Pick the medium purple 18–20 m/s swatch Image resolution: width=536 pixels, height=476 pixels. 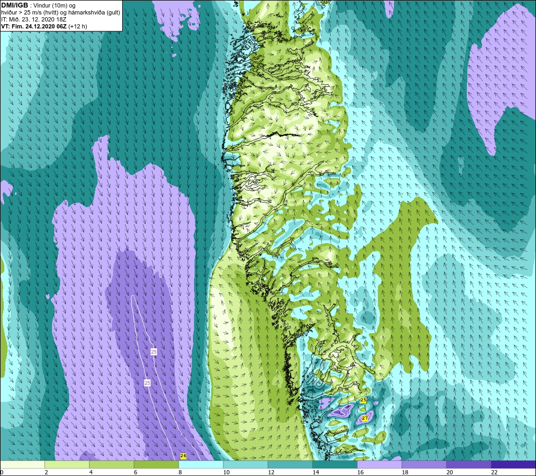pyautogui.click(x=424, y=465)
